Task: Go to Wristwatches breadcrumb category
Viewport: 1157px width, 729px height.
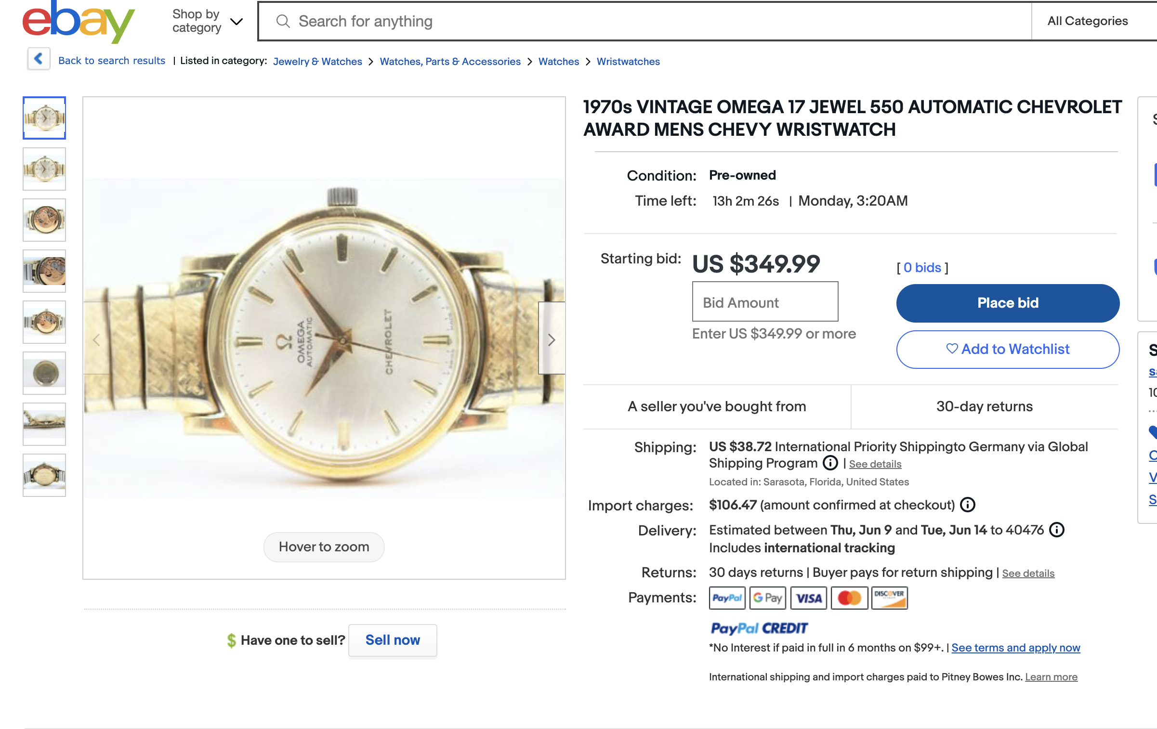Action: [x=628, y=62]
